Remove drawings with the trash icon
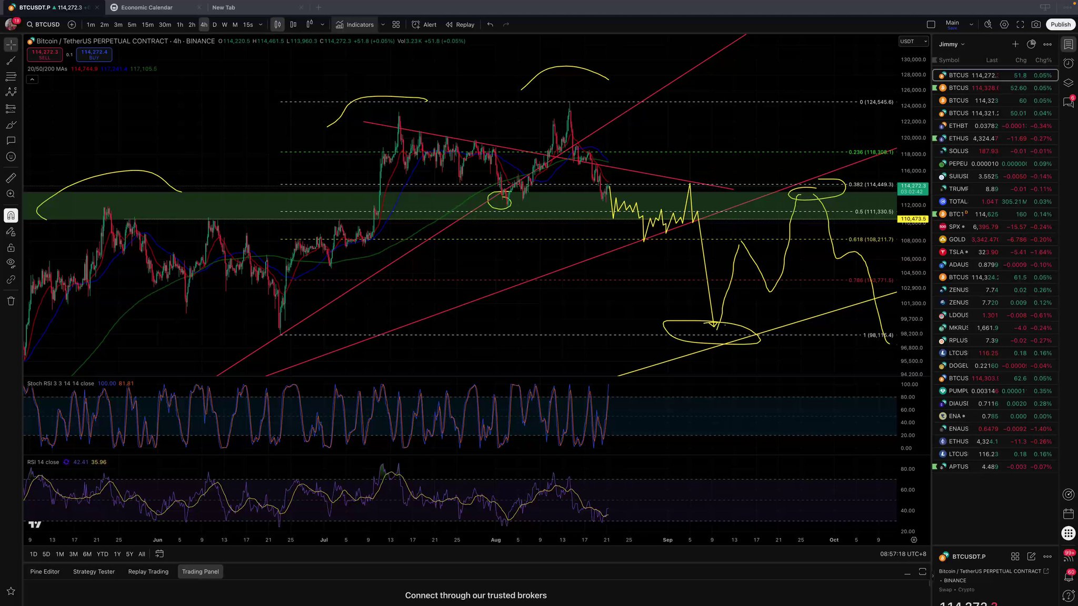This screenshot has height=606, width=1078. [x=11, y=301]
